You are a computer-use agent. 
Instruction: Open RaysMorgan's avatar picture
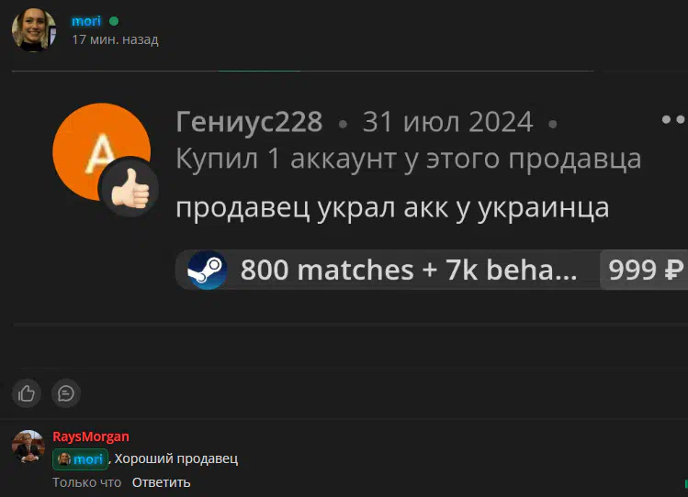pyautogui.click(x=28, y=447)
